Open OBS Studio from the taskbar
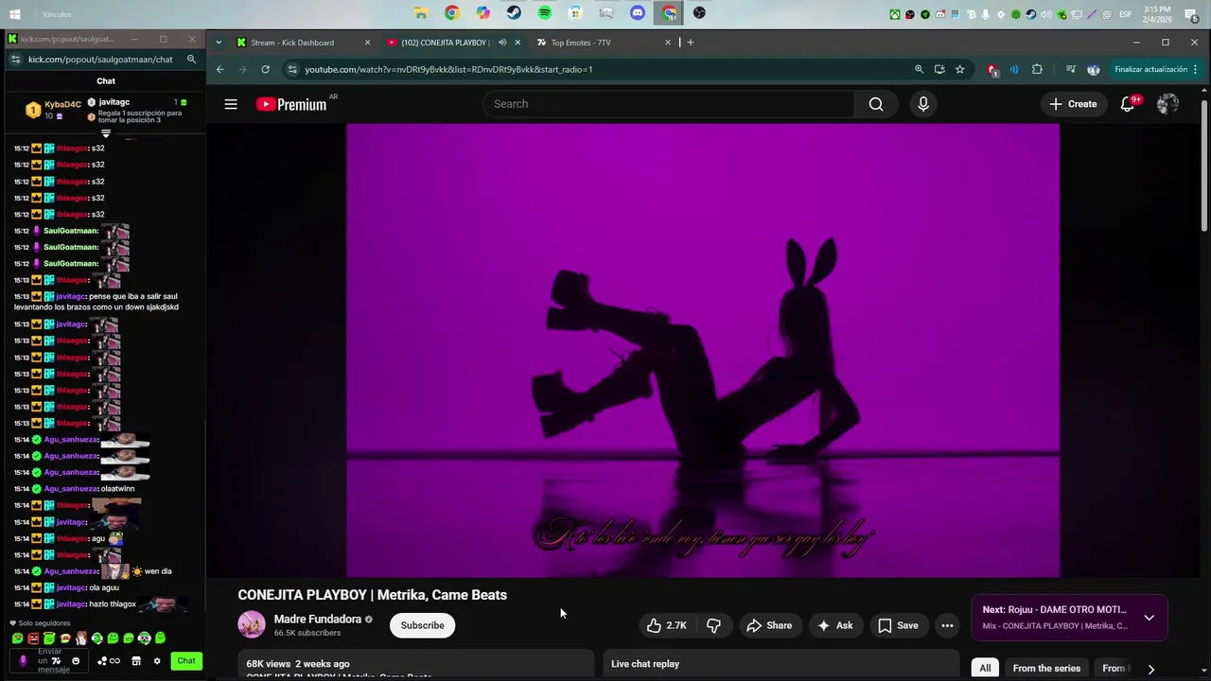This screenshot has width=1211, height=681. coord(699,13)
